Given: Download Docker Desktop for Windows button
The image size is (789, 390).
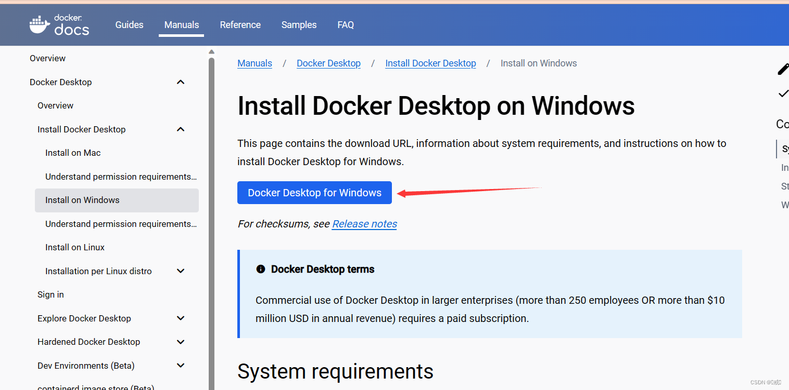Looking at the screenshot, I should click(x=314, y=193).
